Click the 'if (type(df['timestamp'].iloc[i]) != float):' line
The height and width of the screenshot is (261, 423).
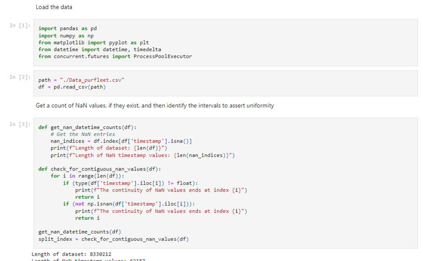point(130,183)
